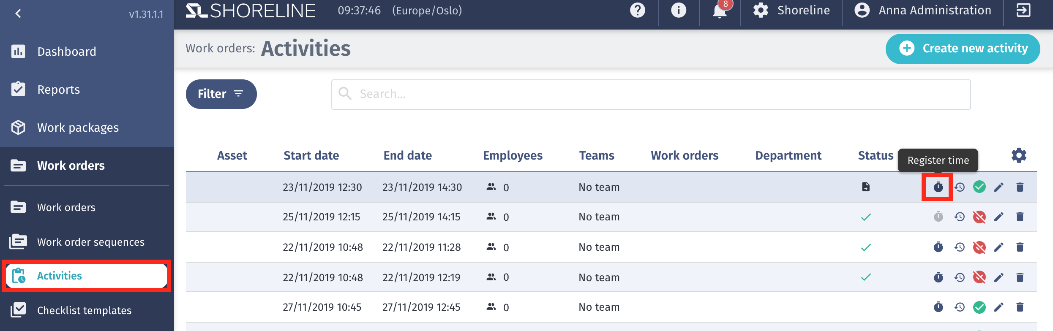The image size is (1053, 331).
Task: Click into the Search field
Action: coord(651,94)
